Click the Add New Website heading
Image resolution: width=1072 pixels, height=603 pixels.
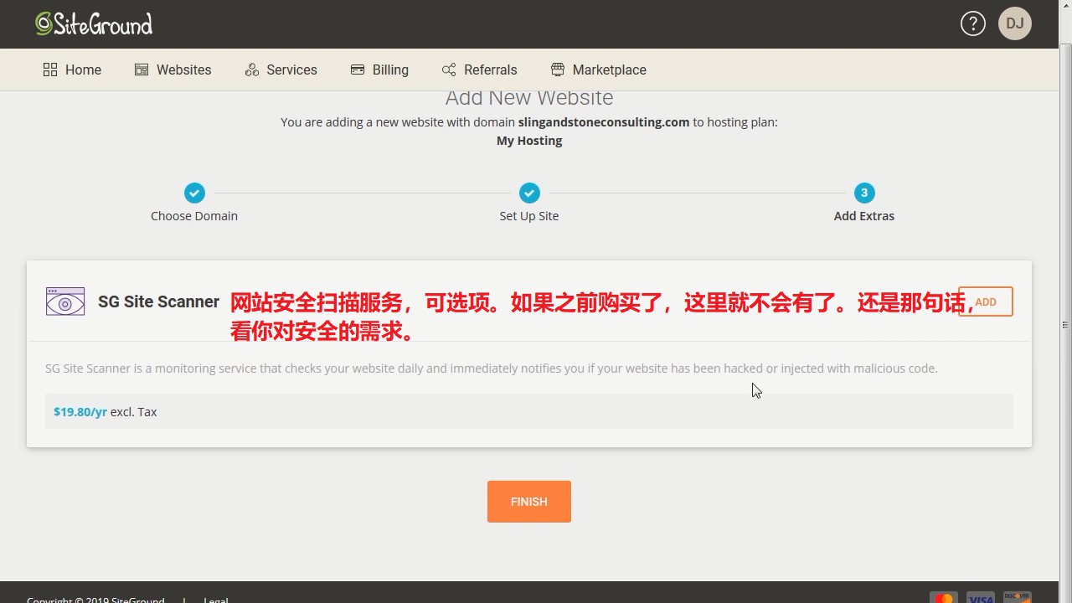[x=529, y=97]
